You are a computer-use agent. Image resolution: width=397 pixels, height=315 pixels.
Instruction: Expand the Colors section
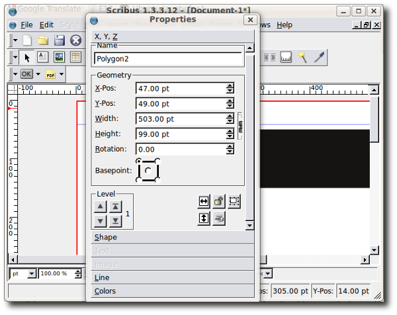click(x=173, y=291)
